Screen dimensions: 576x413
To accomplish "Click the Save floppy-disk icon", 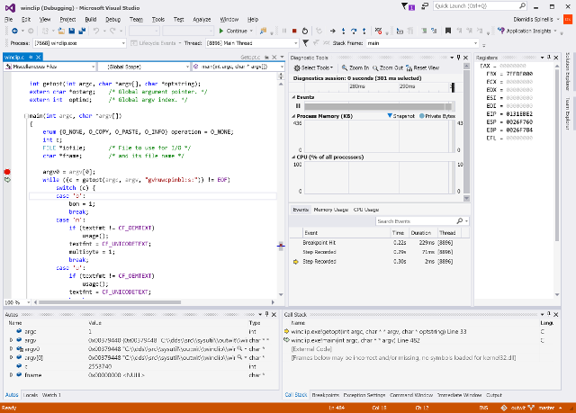I will pyautogui.click(x=72, y=31).
